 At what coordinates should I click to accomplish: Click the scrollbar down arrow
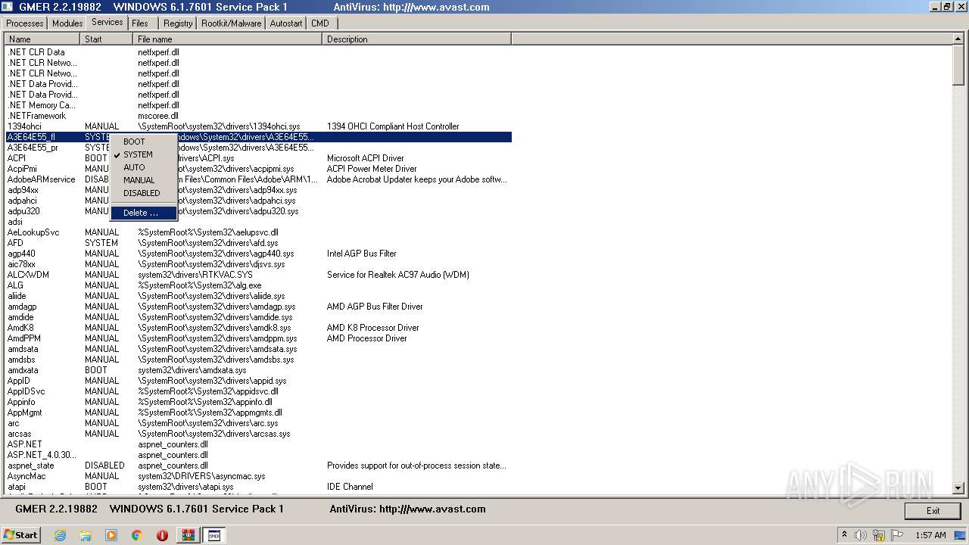pos(958,488)
